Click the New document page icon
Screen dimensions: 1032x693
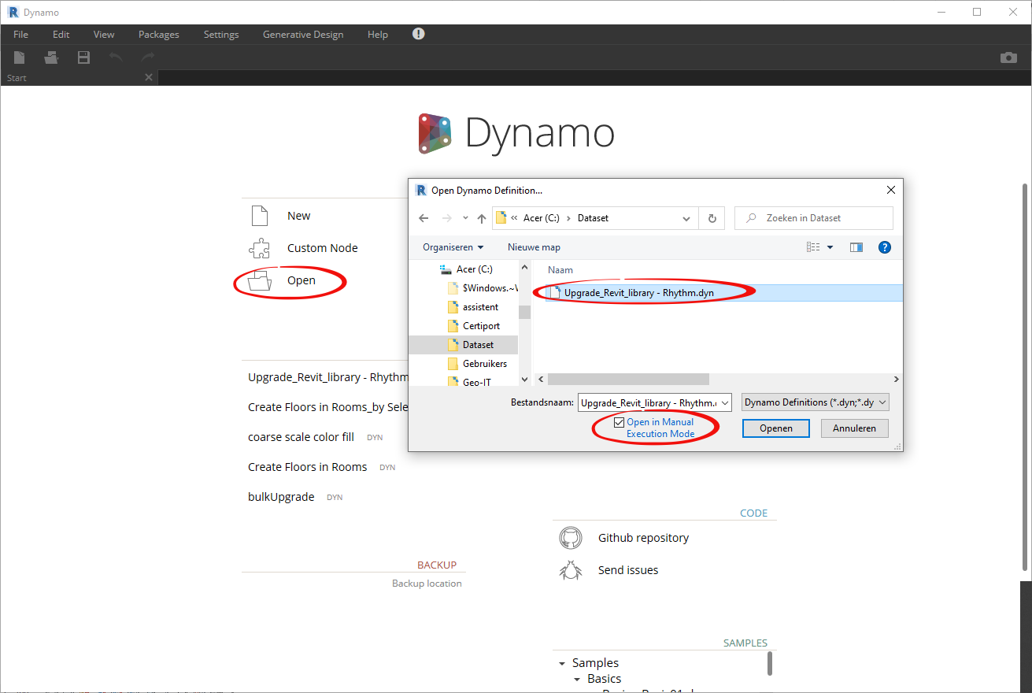260,216
